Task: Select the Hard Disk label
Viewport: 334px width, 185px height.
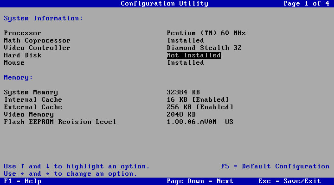Action: pos(22,55)
